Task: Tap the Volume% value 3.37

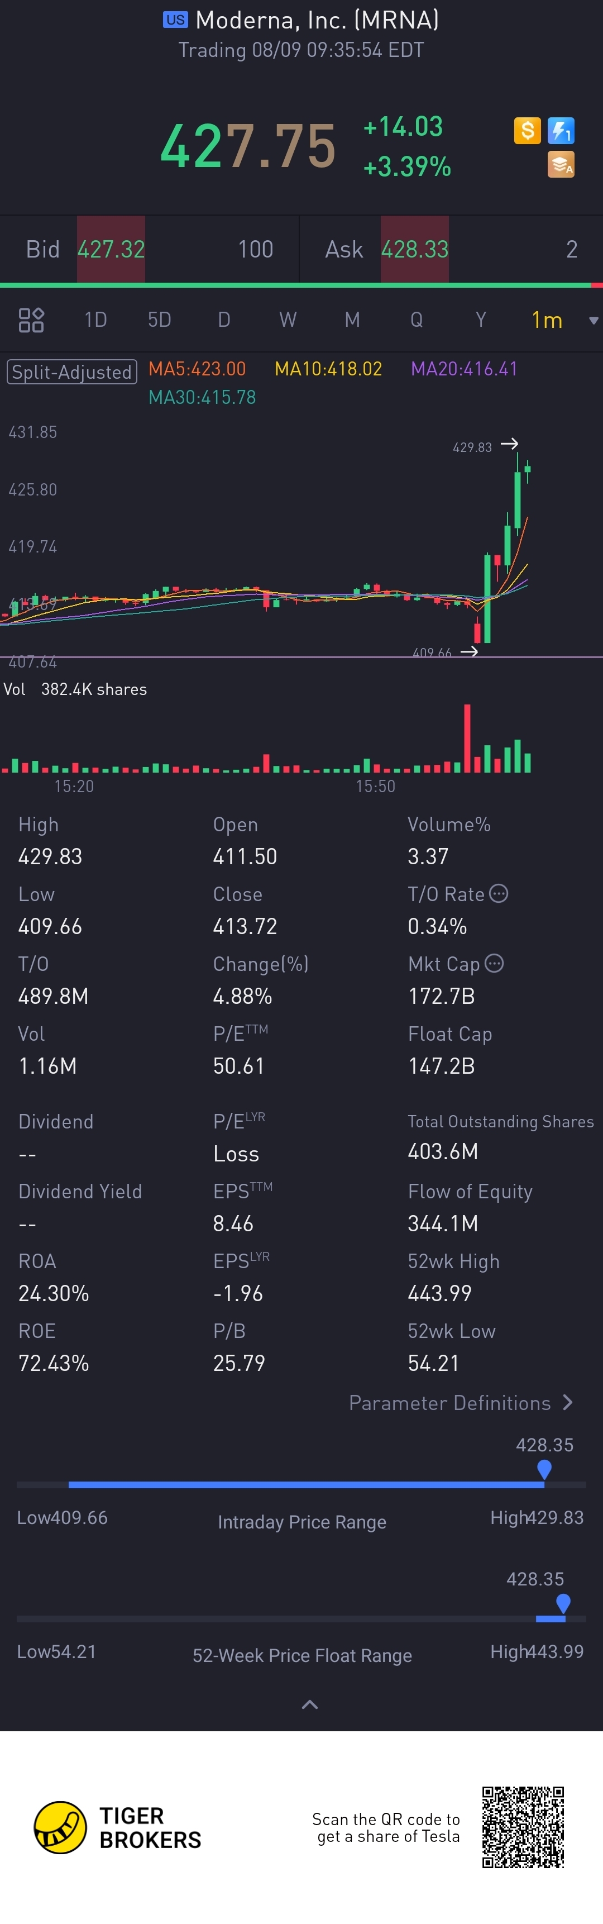Action: [428, 856]
